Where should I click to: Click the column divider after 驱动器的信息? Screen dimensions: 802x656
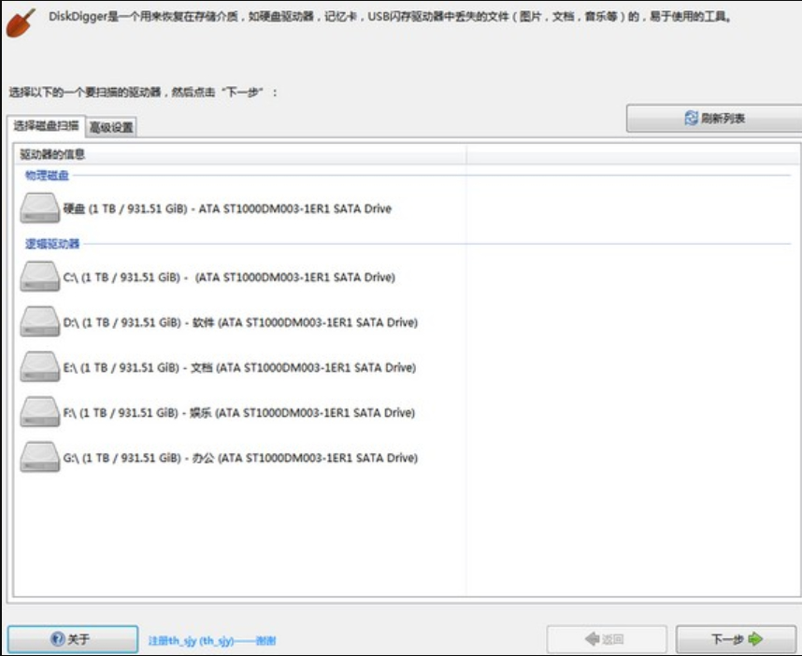click(x=465, y=154)
